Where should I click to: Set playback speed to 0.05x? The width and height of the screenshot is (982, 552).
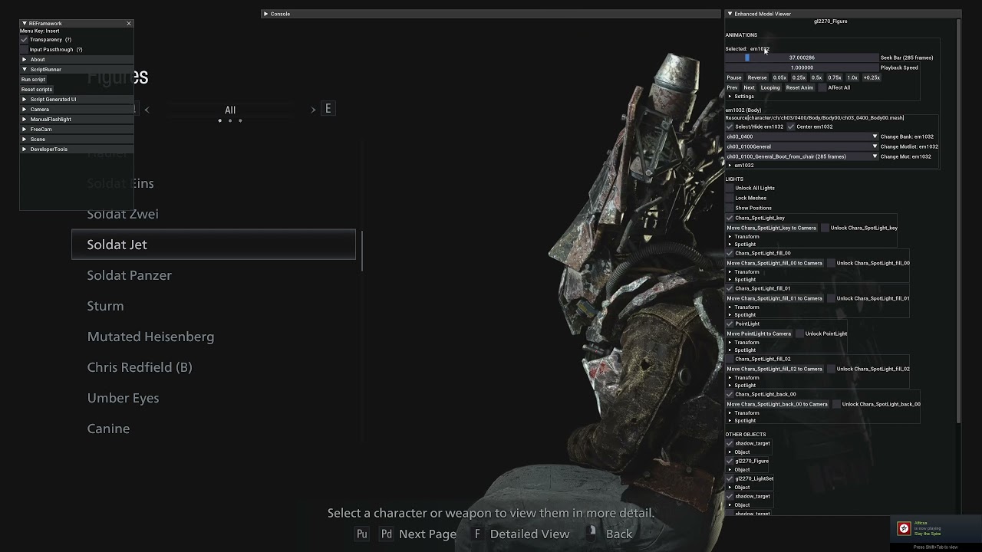coord(779,77)
